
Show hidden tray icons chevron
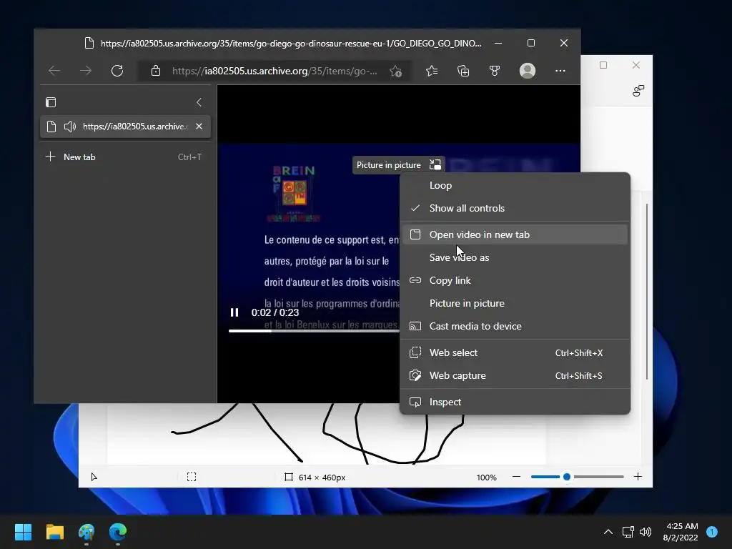(x=608, y=532)
